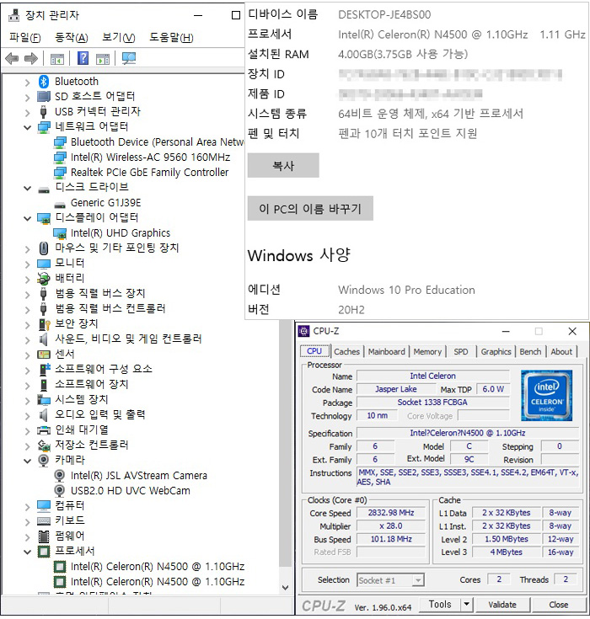Select the USB2.0 HD UVC WebCam icon
Screen dimensions: 590x619
(59, 491)
